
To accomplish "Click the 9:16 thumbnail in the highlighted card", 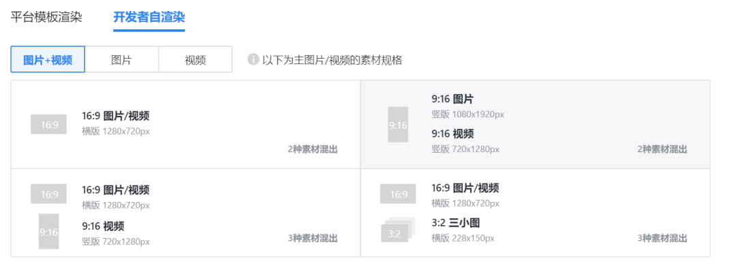I will [398, 124].
